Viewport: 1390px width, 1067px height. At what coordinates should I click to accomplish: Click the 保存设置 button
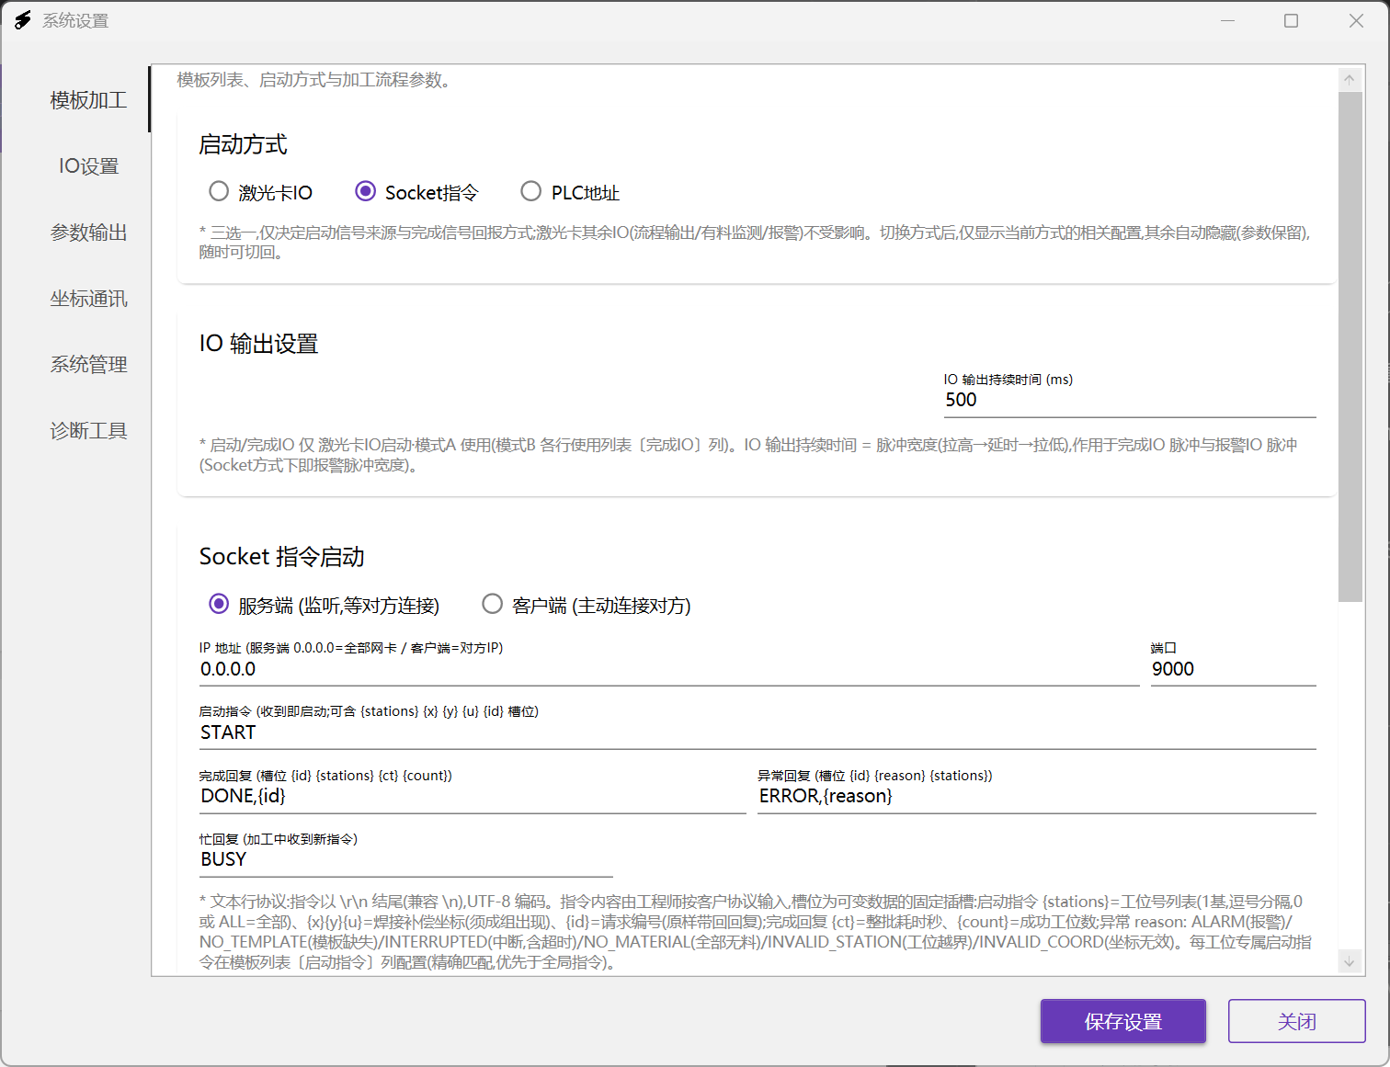click(1122, 1021)
